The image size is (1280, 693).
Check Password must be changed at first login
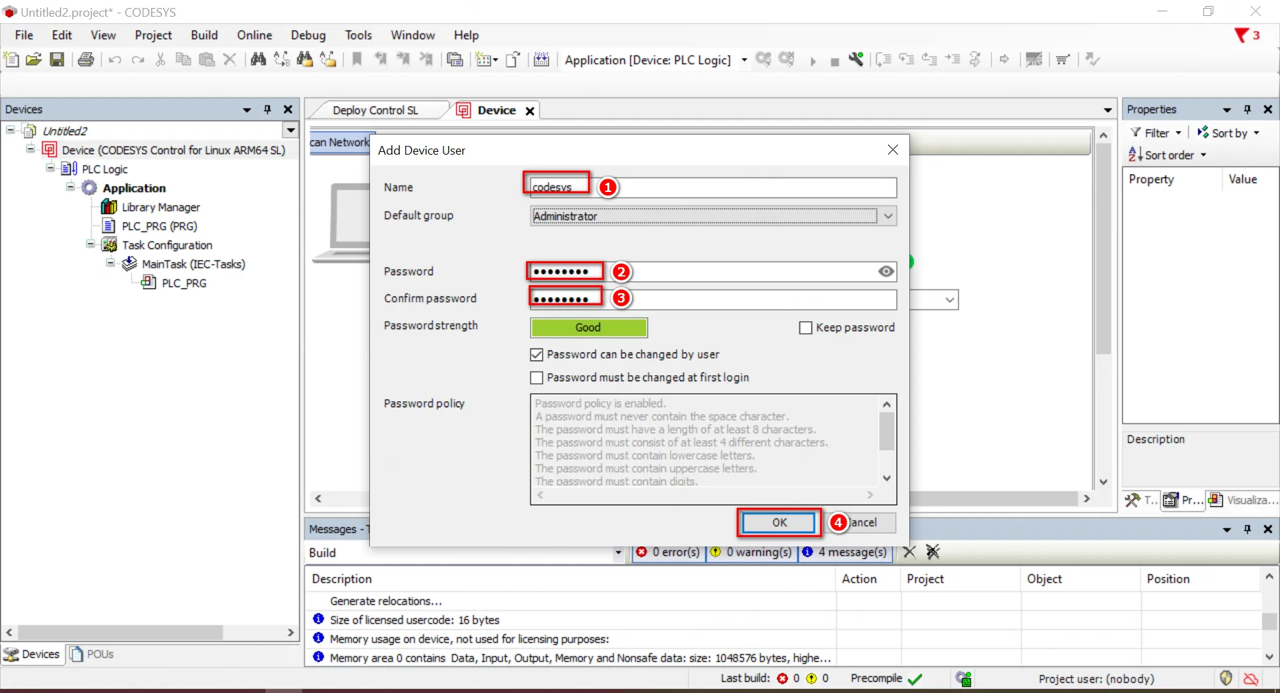tap(537, 378)
